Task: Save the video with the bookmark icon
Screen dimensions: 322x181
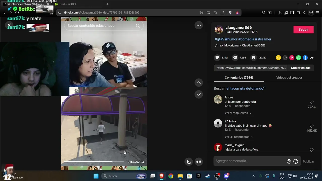Action: [254, 58]
